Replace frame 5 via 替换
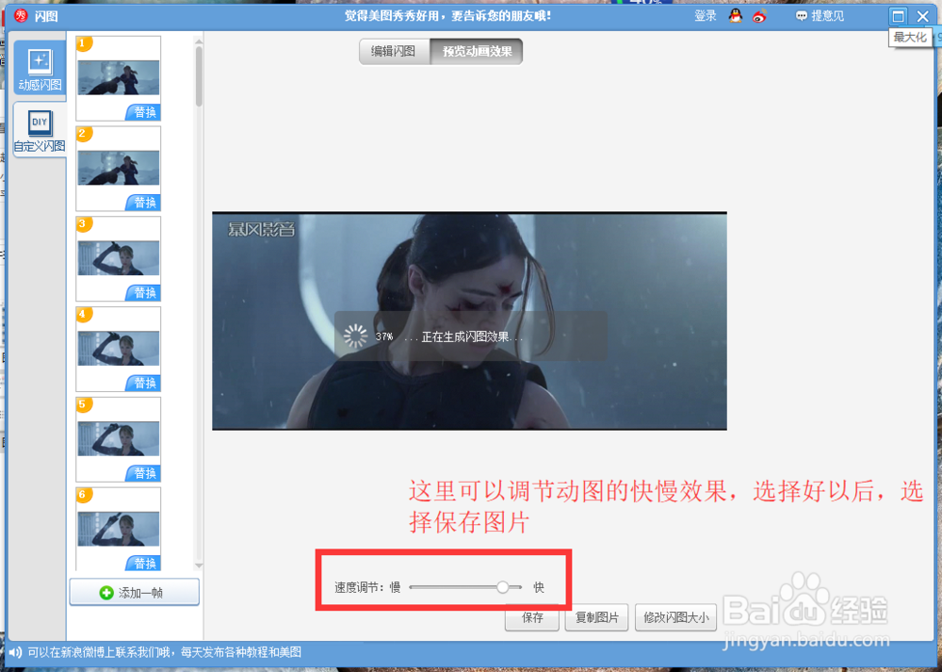The height and width of the screenshot is (672, 942). [144, 473]
